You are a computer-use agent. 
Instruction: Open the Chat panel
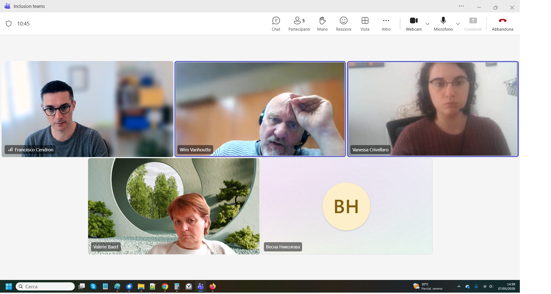[x=276, y=24]
